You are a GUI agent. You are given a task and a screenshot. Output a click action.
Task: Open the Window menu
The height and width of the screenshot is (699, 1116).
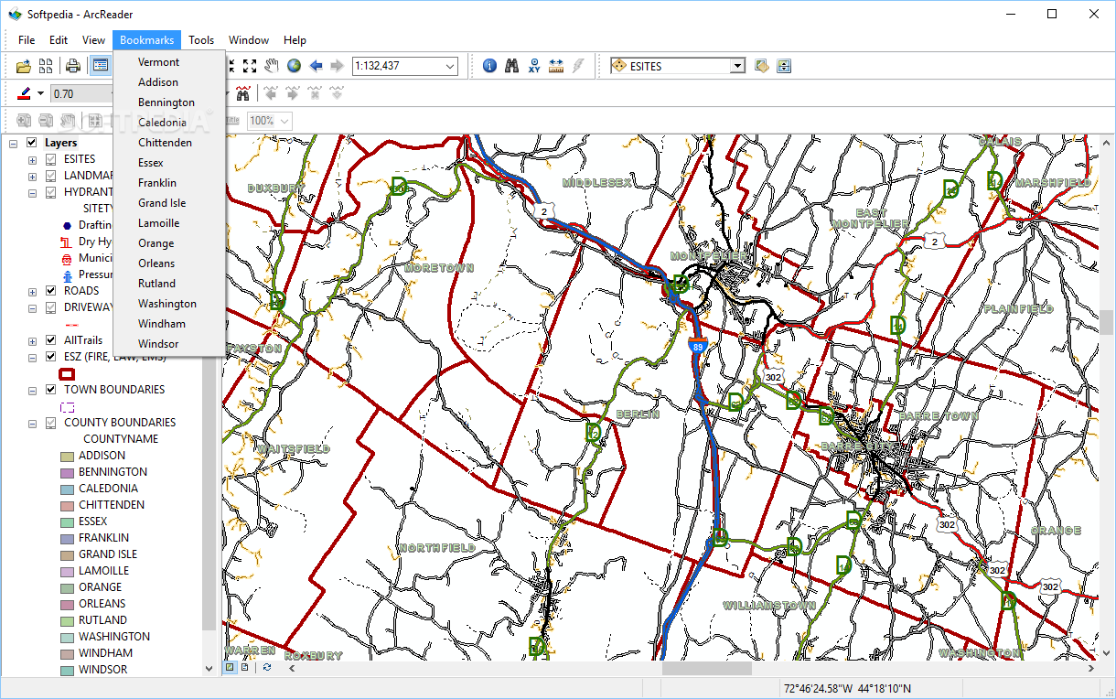point(249,40)
